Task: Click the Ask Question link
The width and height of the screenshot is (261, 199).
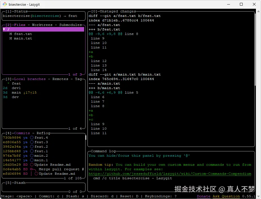Action: coord(226,196)
